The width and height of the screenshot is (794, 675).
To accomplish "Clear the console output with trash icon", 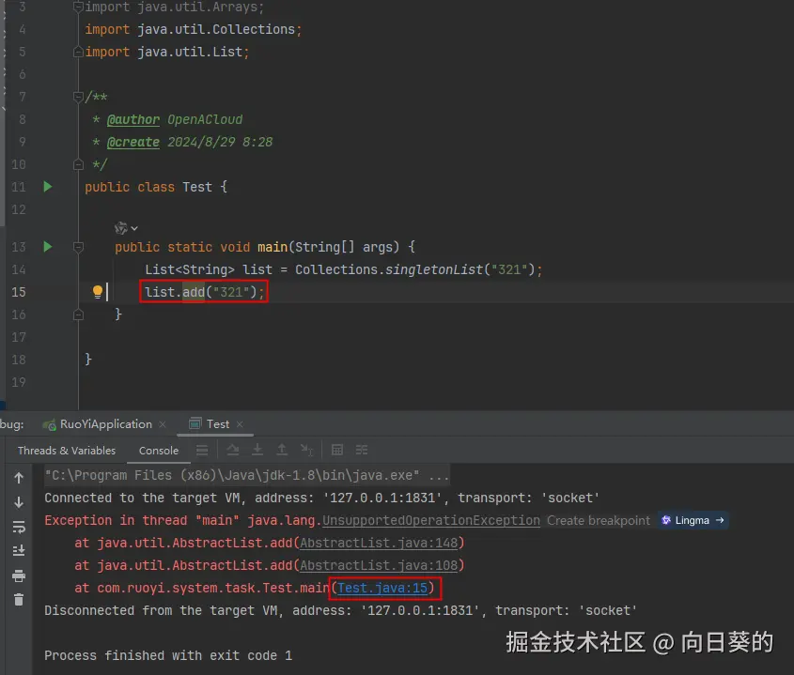I will pos(18,601).
